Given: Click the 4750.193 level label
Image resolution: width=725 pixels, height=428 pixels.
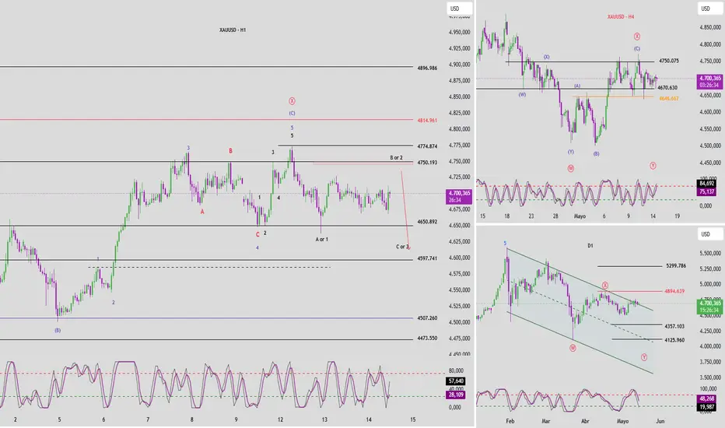Looking at the screenshot, I should (x=427, y=163).
